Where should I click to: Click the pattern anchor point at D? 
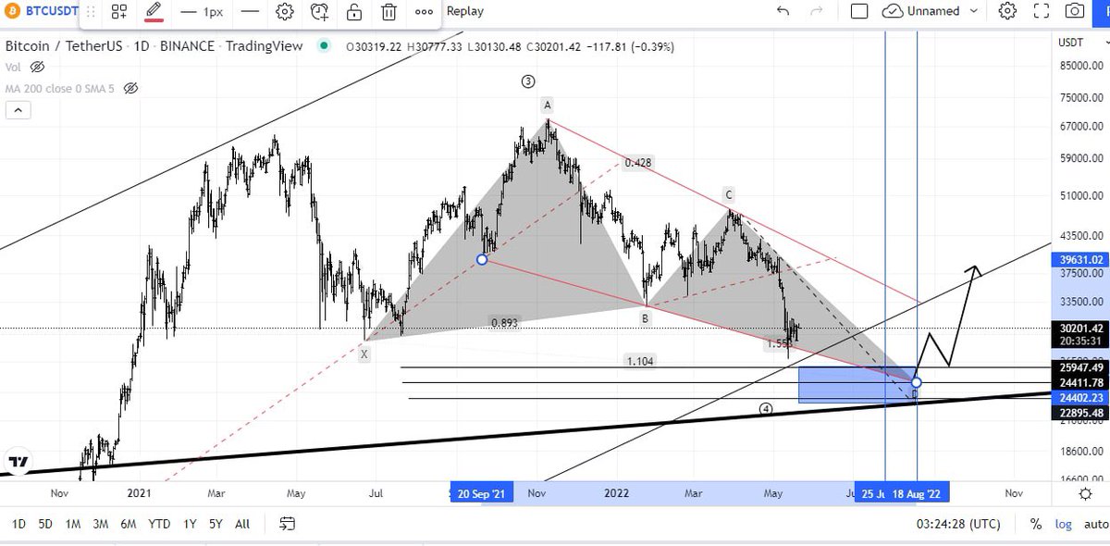tap(916, 382)
